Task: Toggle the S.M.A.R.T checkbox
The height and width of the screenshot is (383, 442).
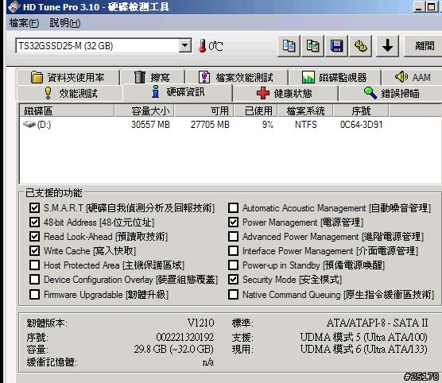Action: click(34, 208)
